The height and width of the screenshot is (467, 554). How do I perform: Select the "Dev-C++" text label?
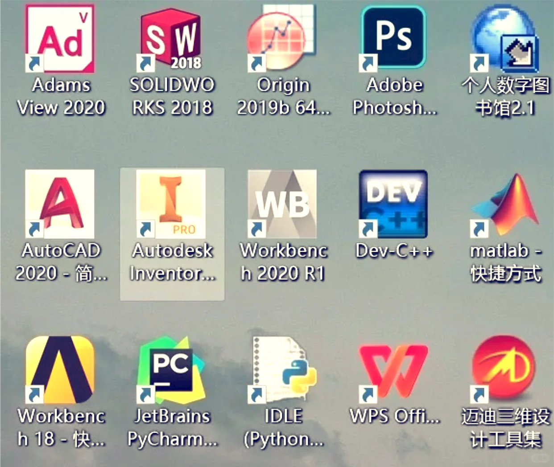394,251
